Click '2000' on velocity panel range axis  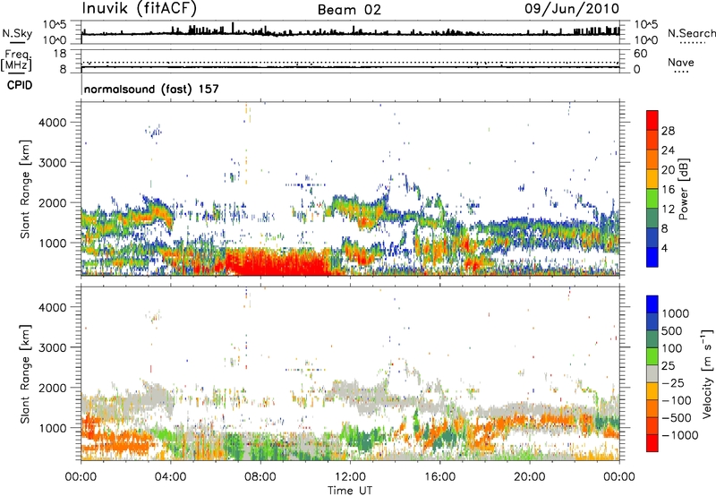[x=53, y=388]
